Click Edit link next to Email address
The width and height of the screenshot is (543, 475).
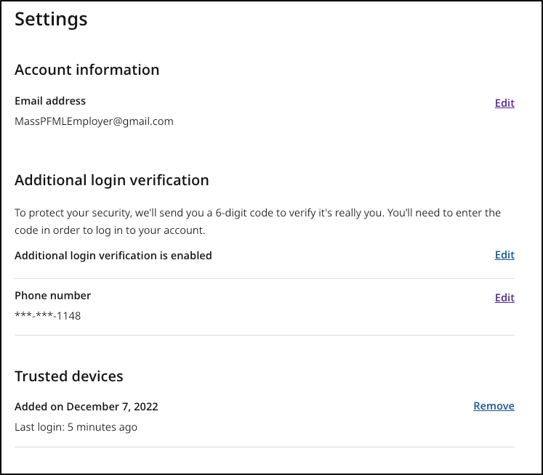point(504,103)
